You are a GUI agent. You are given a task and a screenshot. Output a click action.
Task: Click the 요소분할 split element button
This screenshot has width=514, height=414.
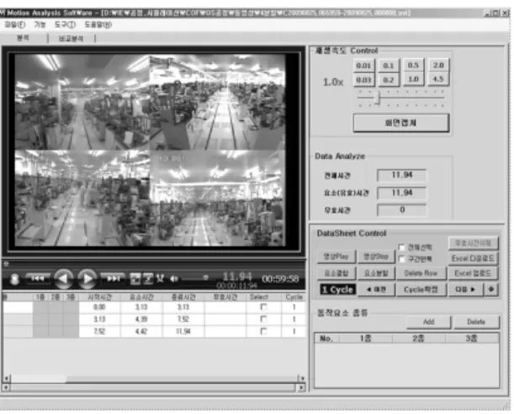tap(376, 273)
